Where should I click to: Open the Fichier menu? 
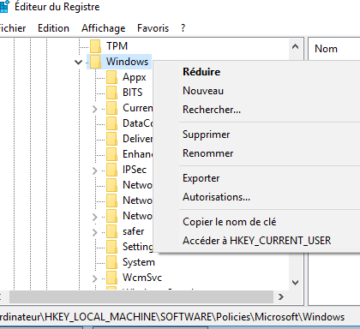[12, 28]
